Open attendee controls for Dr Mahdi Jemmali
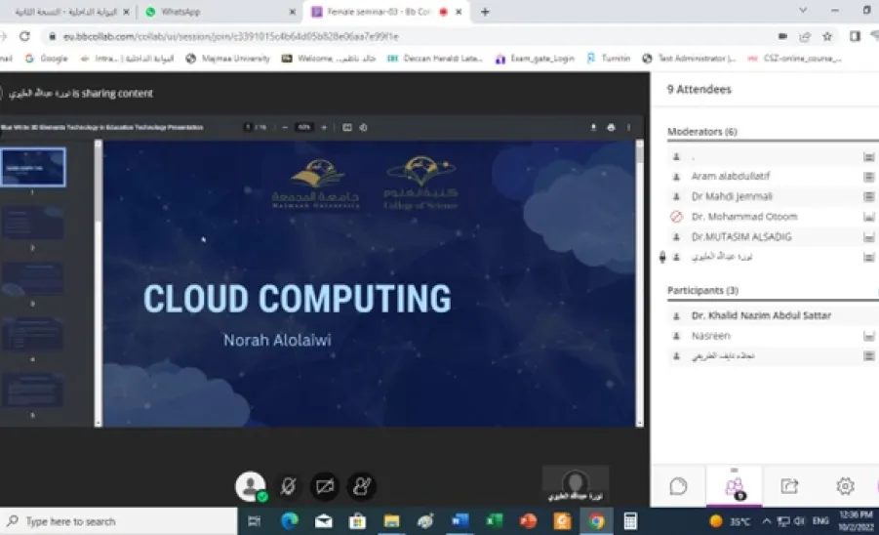Image resolution: width=879 pixels, height=535 pixels. coord(868,197)
